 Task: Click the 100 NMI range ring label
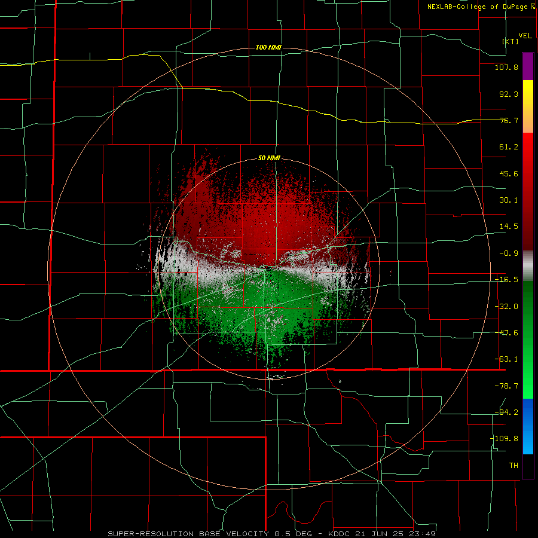[x=268, y=47]
